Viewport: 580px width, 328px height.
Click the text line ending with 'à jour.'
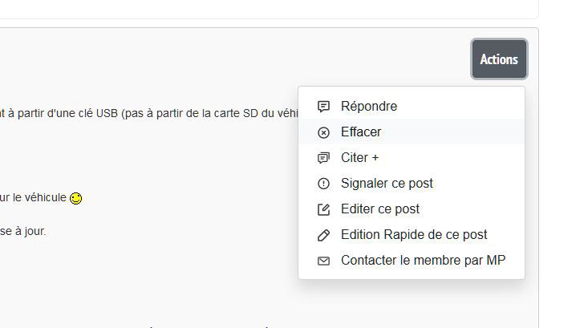22,231
